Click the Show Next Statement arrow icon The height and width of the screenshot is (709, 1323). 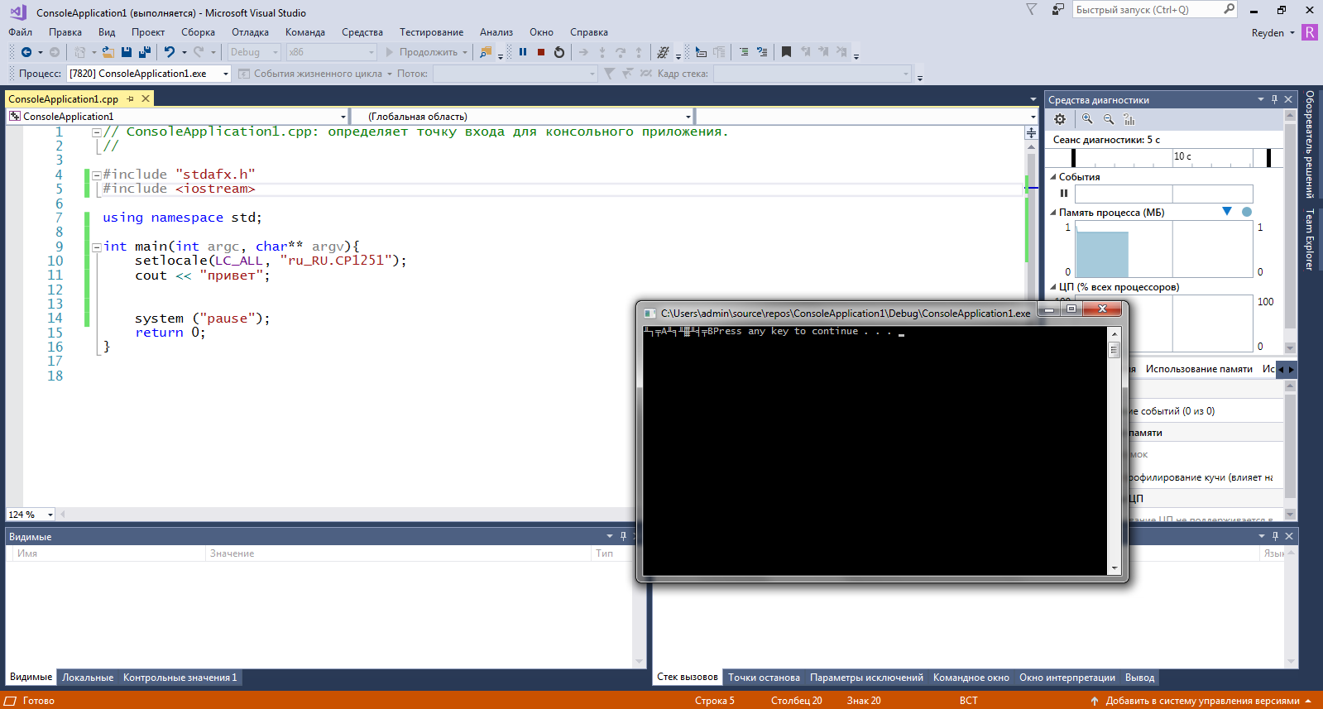tap(583, 52)
